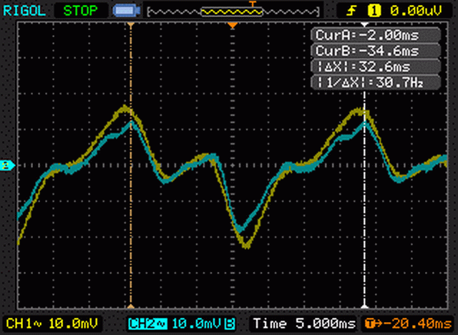Click the |ΔX|: 32.6ms readout
Viewport: 458px width, 335px height.
[x=376, y=67]
